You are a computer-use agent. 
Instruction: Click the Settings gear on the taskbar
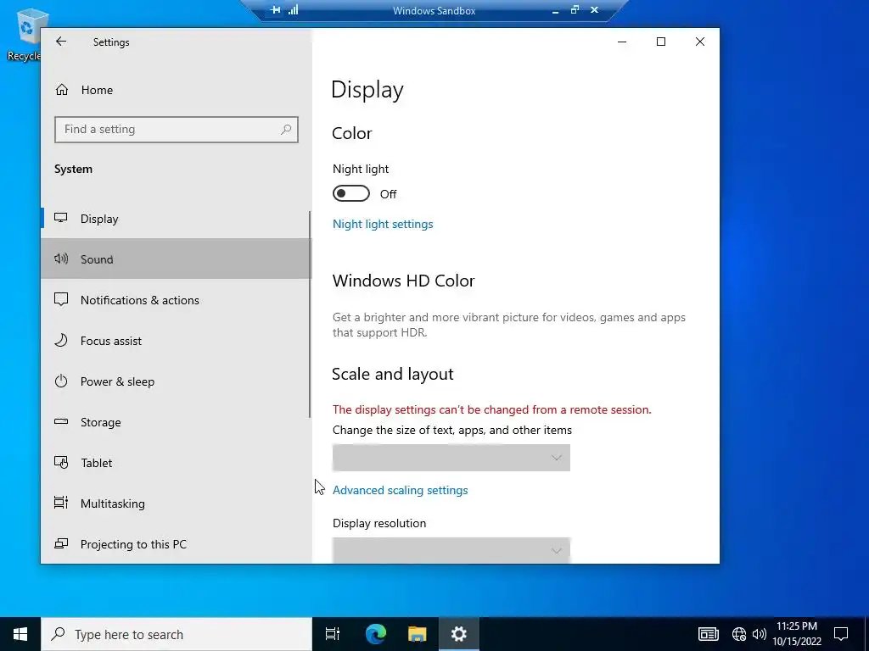click(x=459, y=634)
